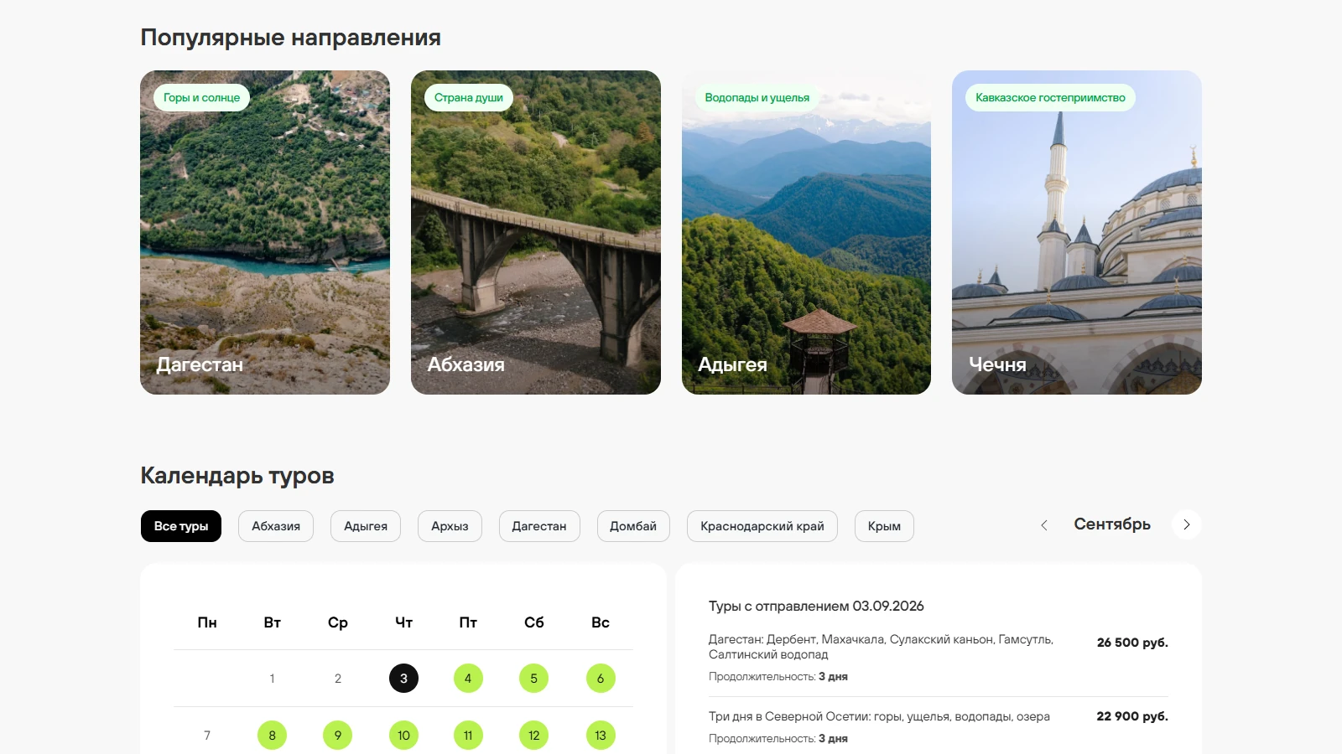Image resolution: width=1342 pixels, height=754 pixels.
Task: Filter tours by Домбай
Action: [x=633, y=526]
